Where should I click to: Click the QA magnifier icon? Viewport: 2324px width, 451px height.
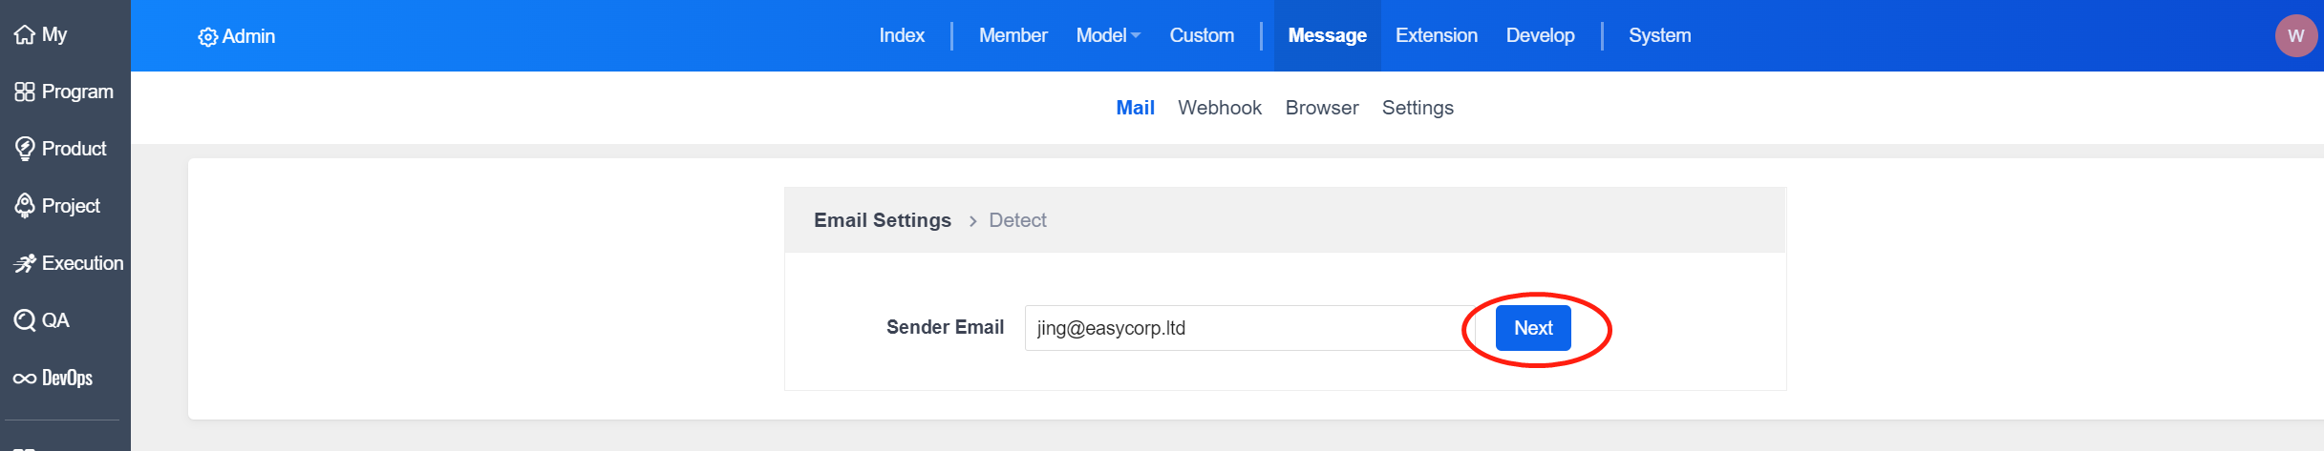(24, 320)
